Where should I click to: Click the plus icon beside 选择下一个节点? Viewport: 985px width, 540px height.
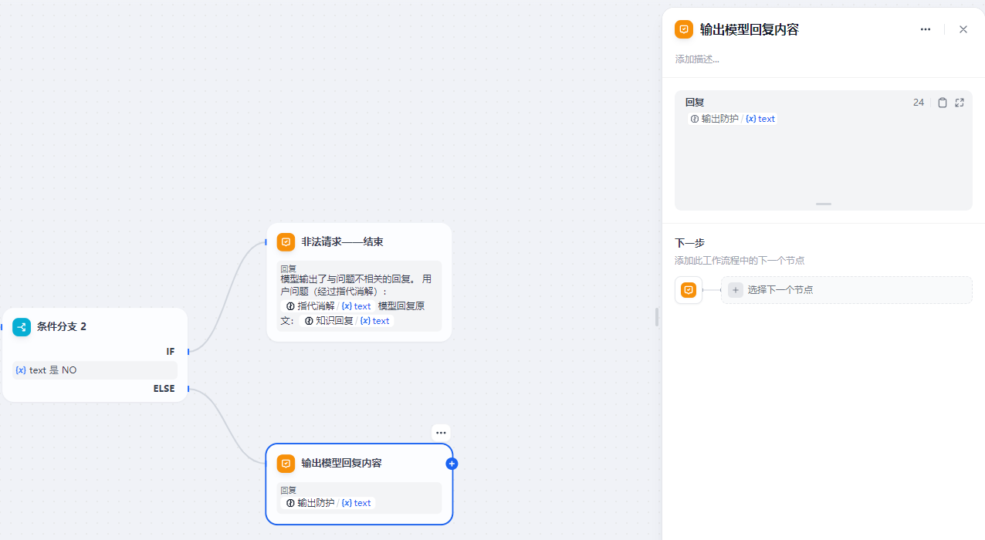pyautogui.click(x=736, y=290)
